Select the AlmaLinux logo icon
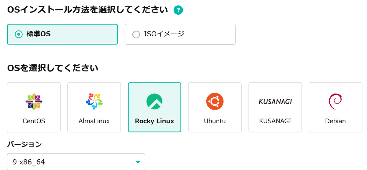Image resolution: width=367 pixels, height=170 pixels. (94, 102)
